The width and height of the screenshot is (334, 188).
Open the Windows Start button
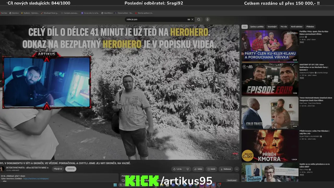(115, 185)
